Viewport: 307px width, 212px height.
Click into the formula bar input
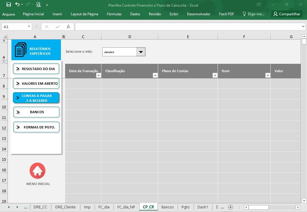188,27
